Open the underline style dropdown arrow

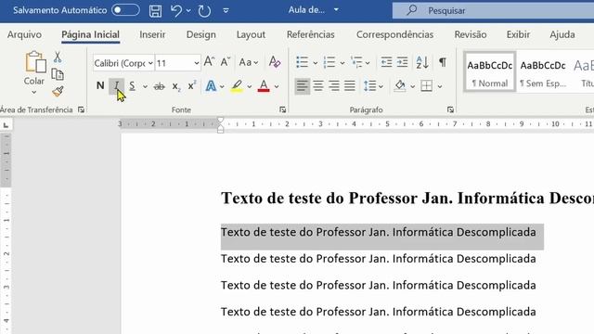point(145,86)
